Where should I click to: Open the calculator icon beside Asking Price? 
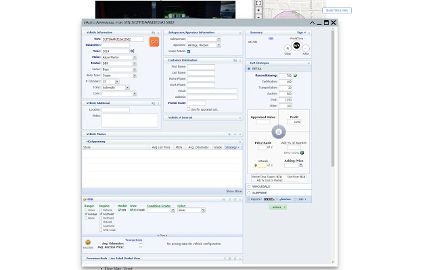pyautogui.click(x=301, y=165)
